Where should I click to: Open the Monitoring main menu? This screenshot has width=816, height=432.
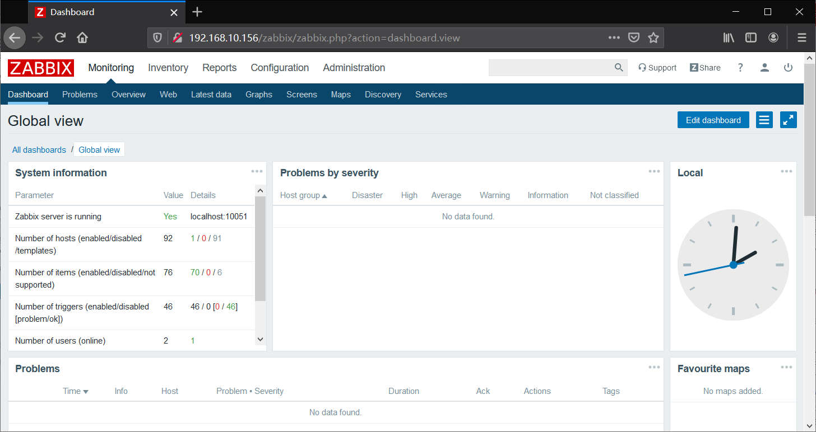coord(111,68)
